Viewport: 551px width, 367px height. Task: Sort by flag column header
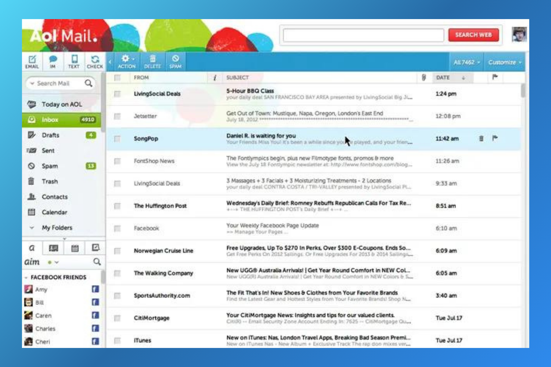click(x=495, y=77)
